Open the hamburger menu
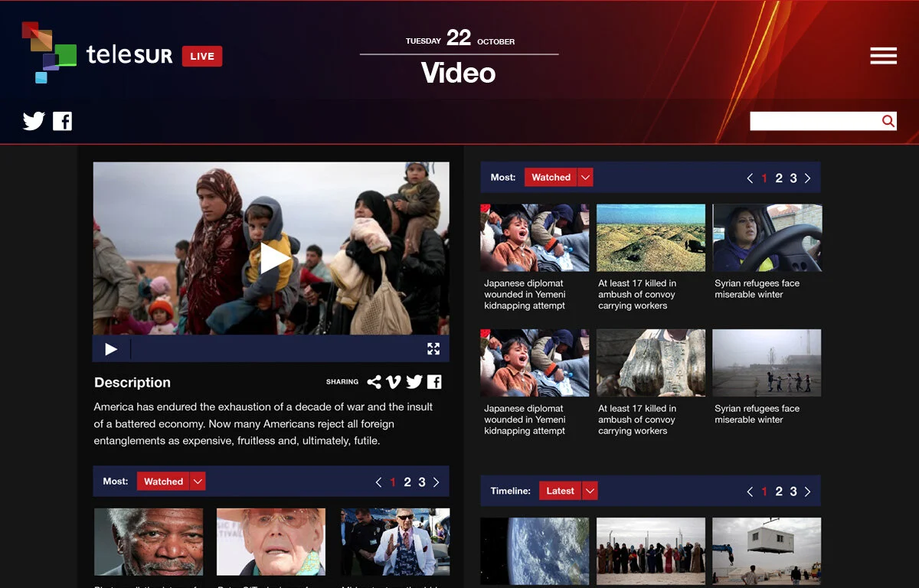The image size is (919, 588). [x=883, y=56]
